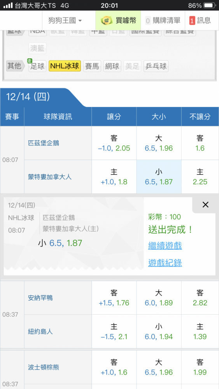Open the 紐約島人 team info

(x=40, y=331)
